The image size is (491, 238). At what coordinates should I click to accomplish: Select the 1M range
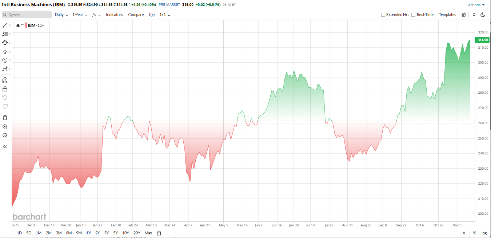point(39,233)
